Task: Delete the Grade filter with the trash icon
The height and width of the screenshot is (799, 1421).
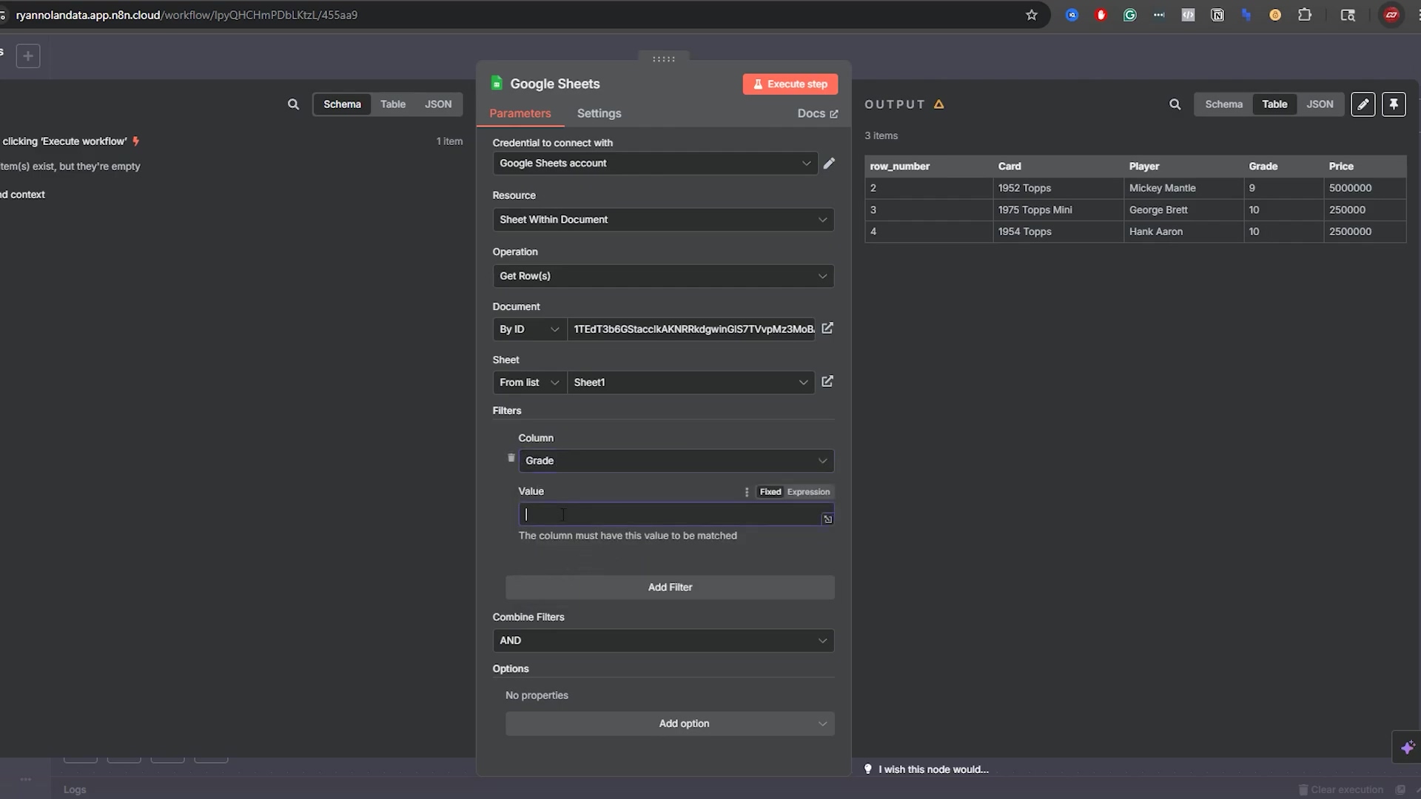Action: [x=511, y=458]
